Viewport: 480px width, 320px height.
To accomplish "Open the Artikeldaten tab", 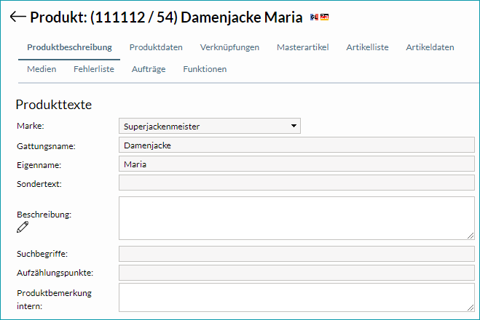I will point(430,47).
